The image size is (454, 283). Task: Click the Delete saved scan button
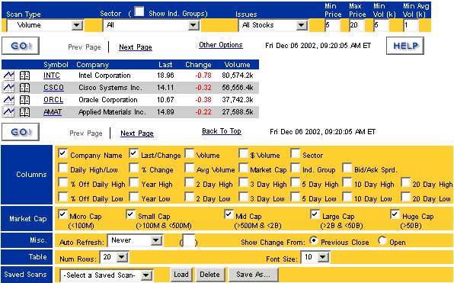point(209,275)
